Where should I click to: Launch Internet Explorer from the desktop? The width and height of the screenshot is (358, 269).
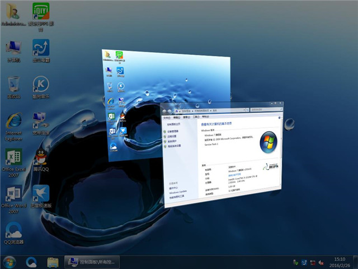click(x=13, y=122)
